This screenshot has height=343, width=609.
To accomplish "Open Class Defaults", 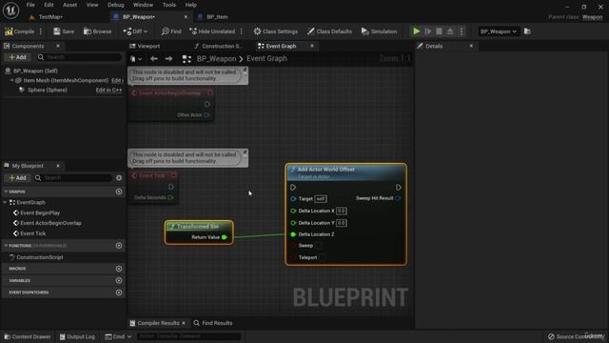I will pyautogui.click(x=329, y=31).
